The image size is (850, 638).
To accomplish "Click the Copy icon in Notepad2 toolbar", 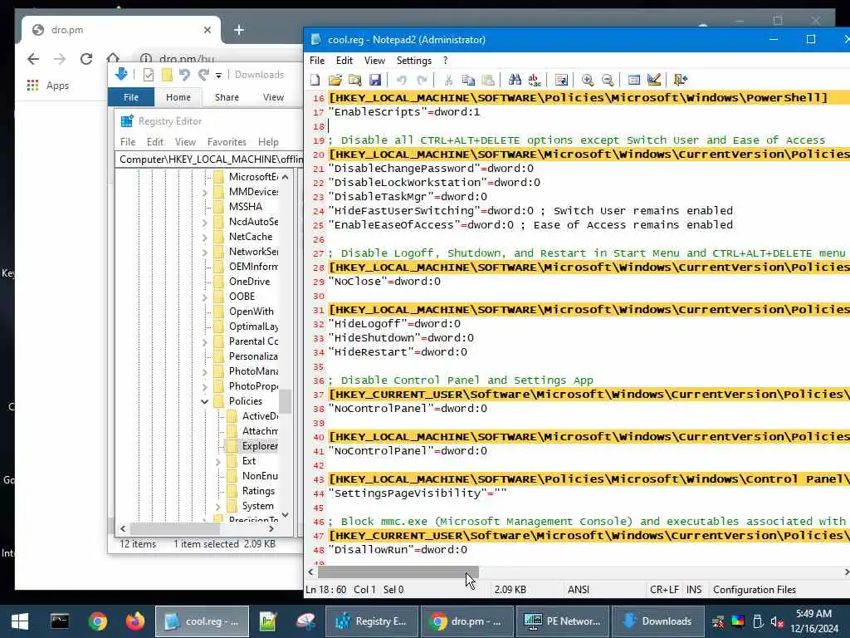I will (x=468, y=81).
